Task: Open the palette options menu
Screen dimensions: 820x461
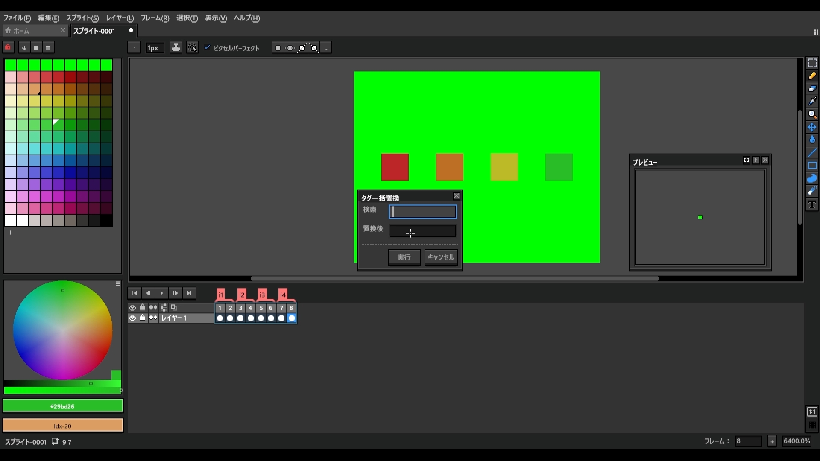Action: pos(48,47)
